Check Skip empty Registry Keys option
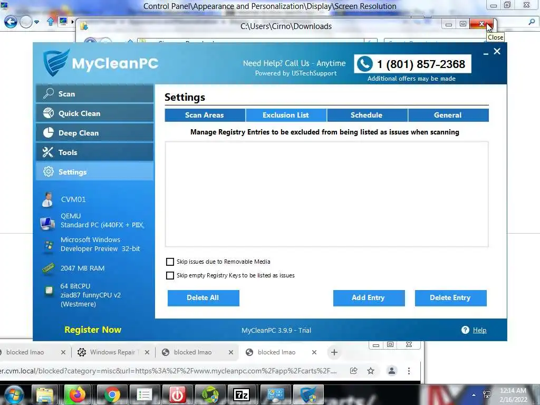This screenshot has width=540, height=405. tap(170, 275)
